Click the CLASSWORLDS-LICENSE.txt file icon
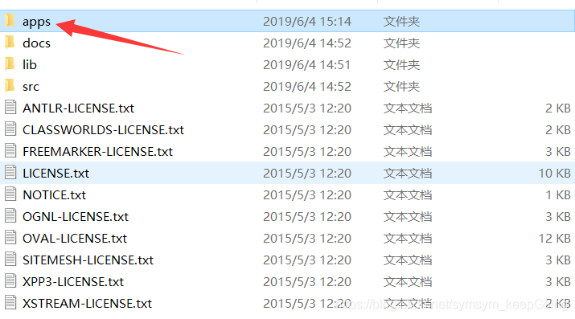This screenshot has height=319, width=575. click(x=10, y=129)
